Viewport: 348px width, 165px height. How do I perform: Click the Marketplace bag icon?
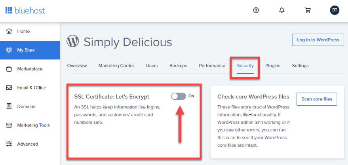tap(9, 69)
